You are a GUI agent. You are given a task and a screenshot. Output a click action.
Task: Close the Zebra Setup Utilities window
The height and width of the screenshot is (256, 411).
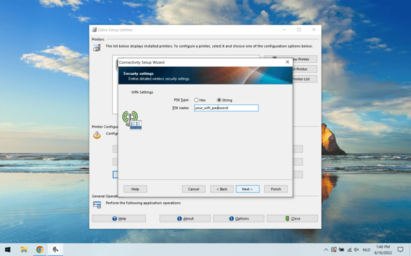click(x=314, y=29)
